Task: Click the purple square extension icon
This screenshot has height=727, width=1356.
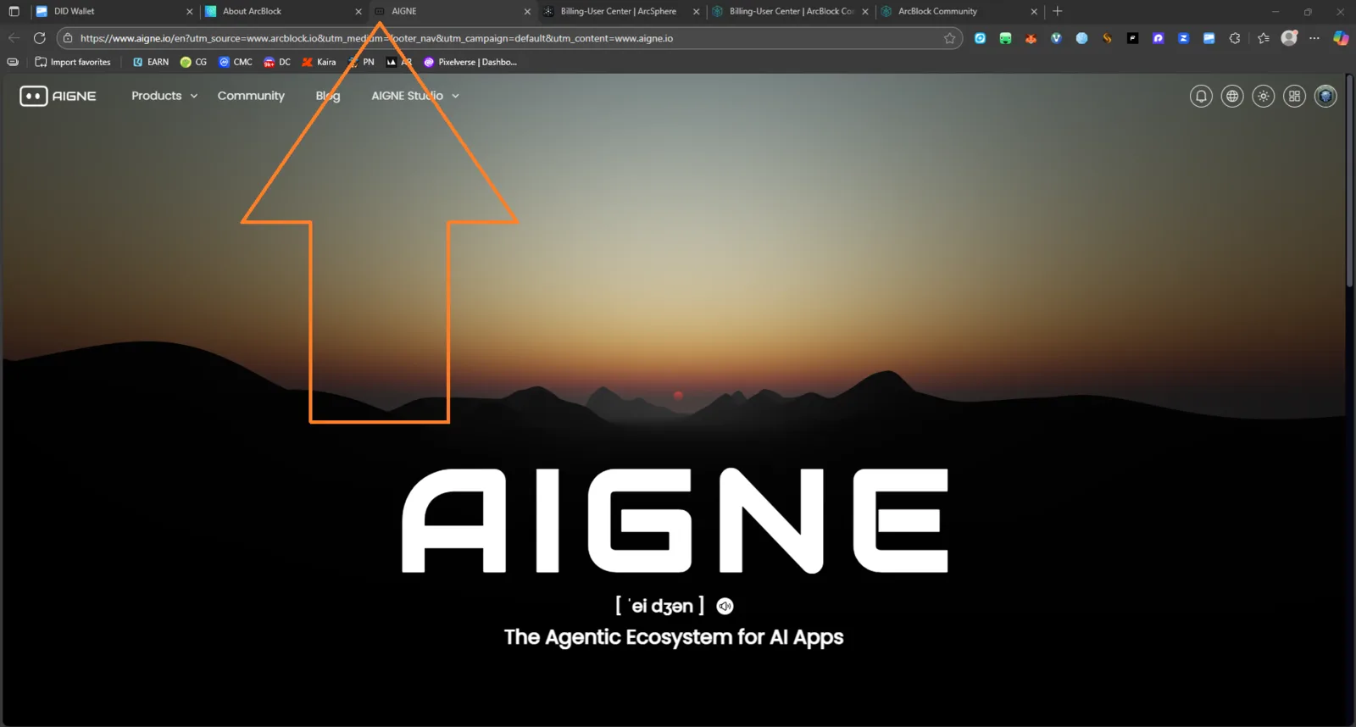Action: click(1158, 38)
